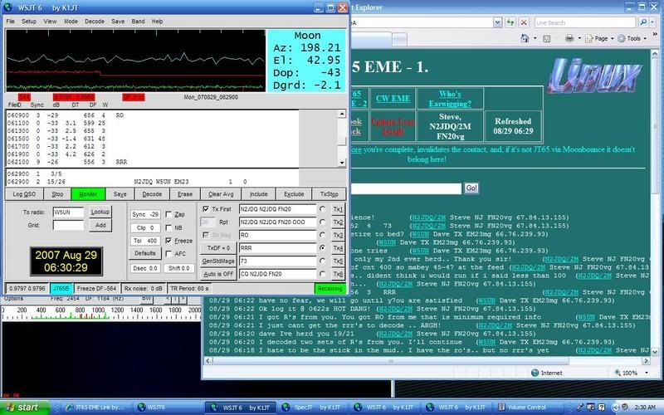Click the Linux logo image on web page

point(594,76)
